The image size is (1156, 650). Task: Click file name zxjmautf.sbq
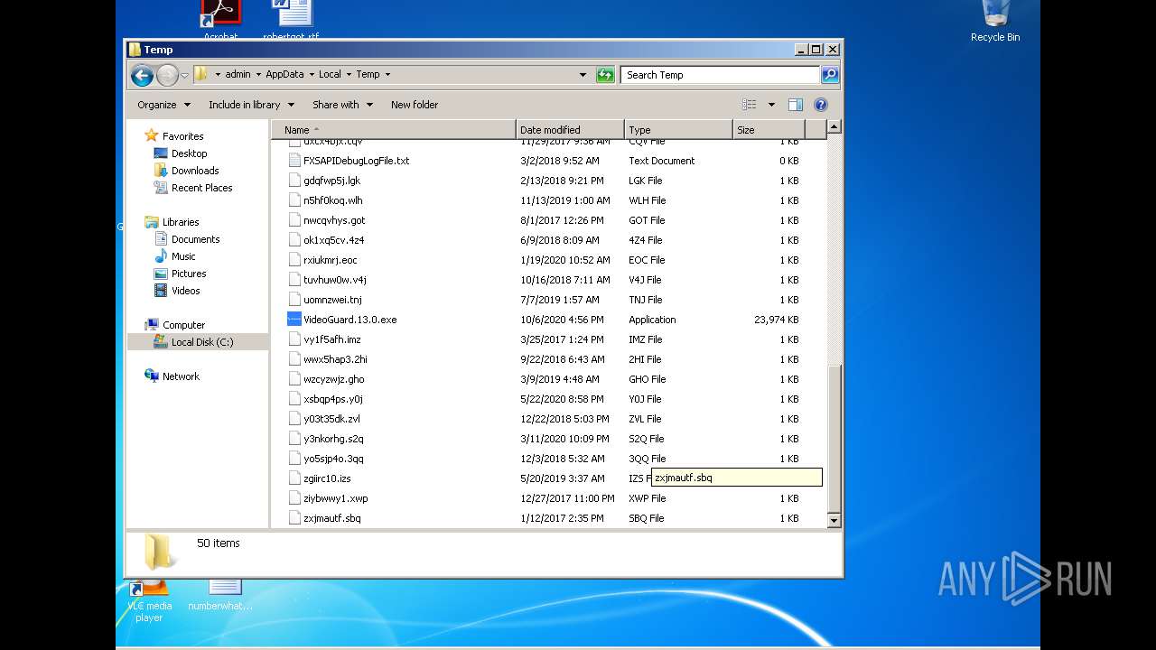[332, 518]
